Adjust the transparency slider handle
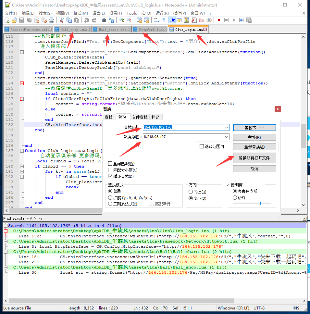310x314 pixels. point(260,203)
